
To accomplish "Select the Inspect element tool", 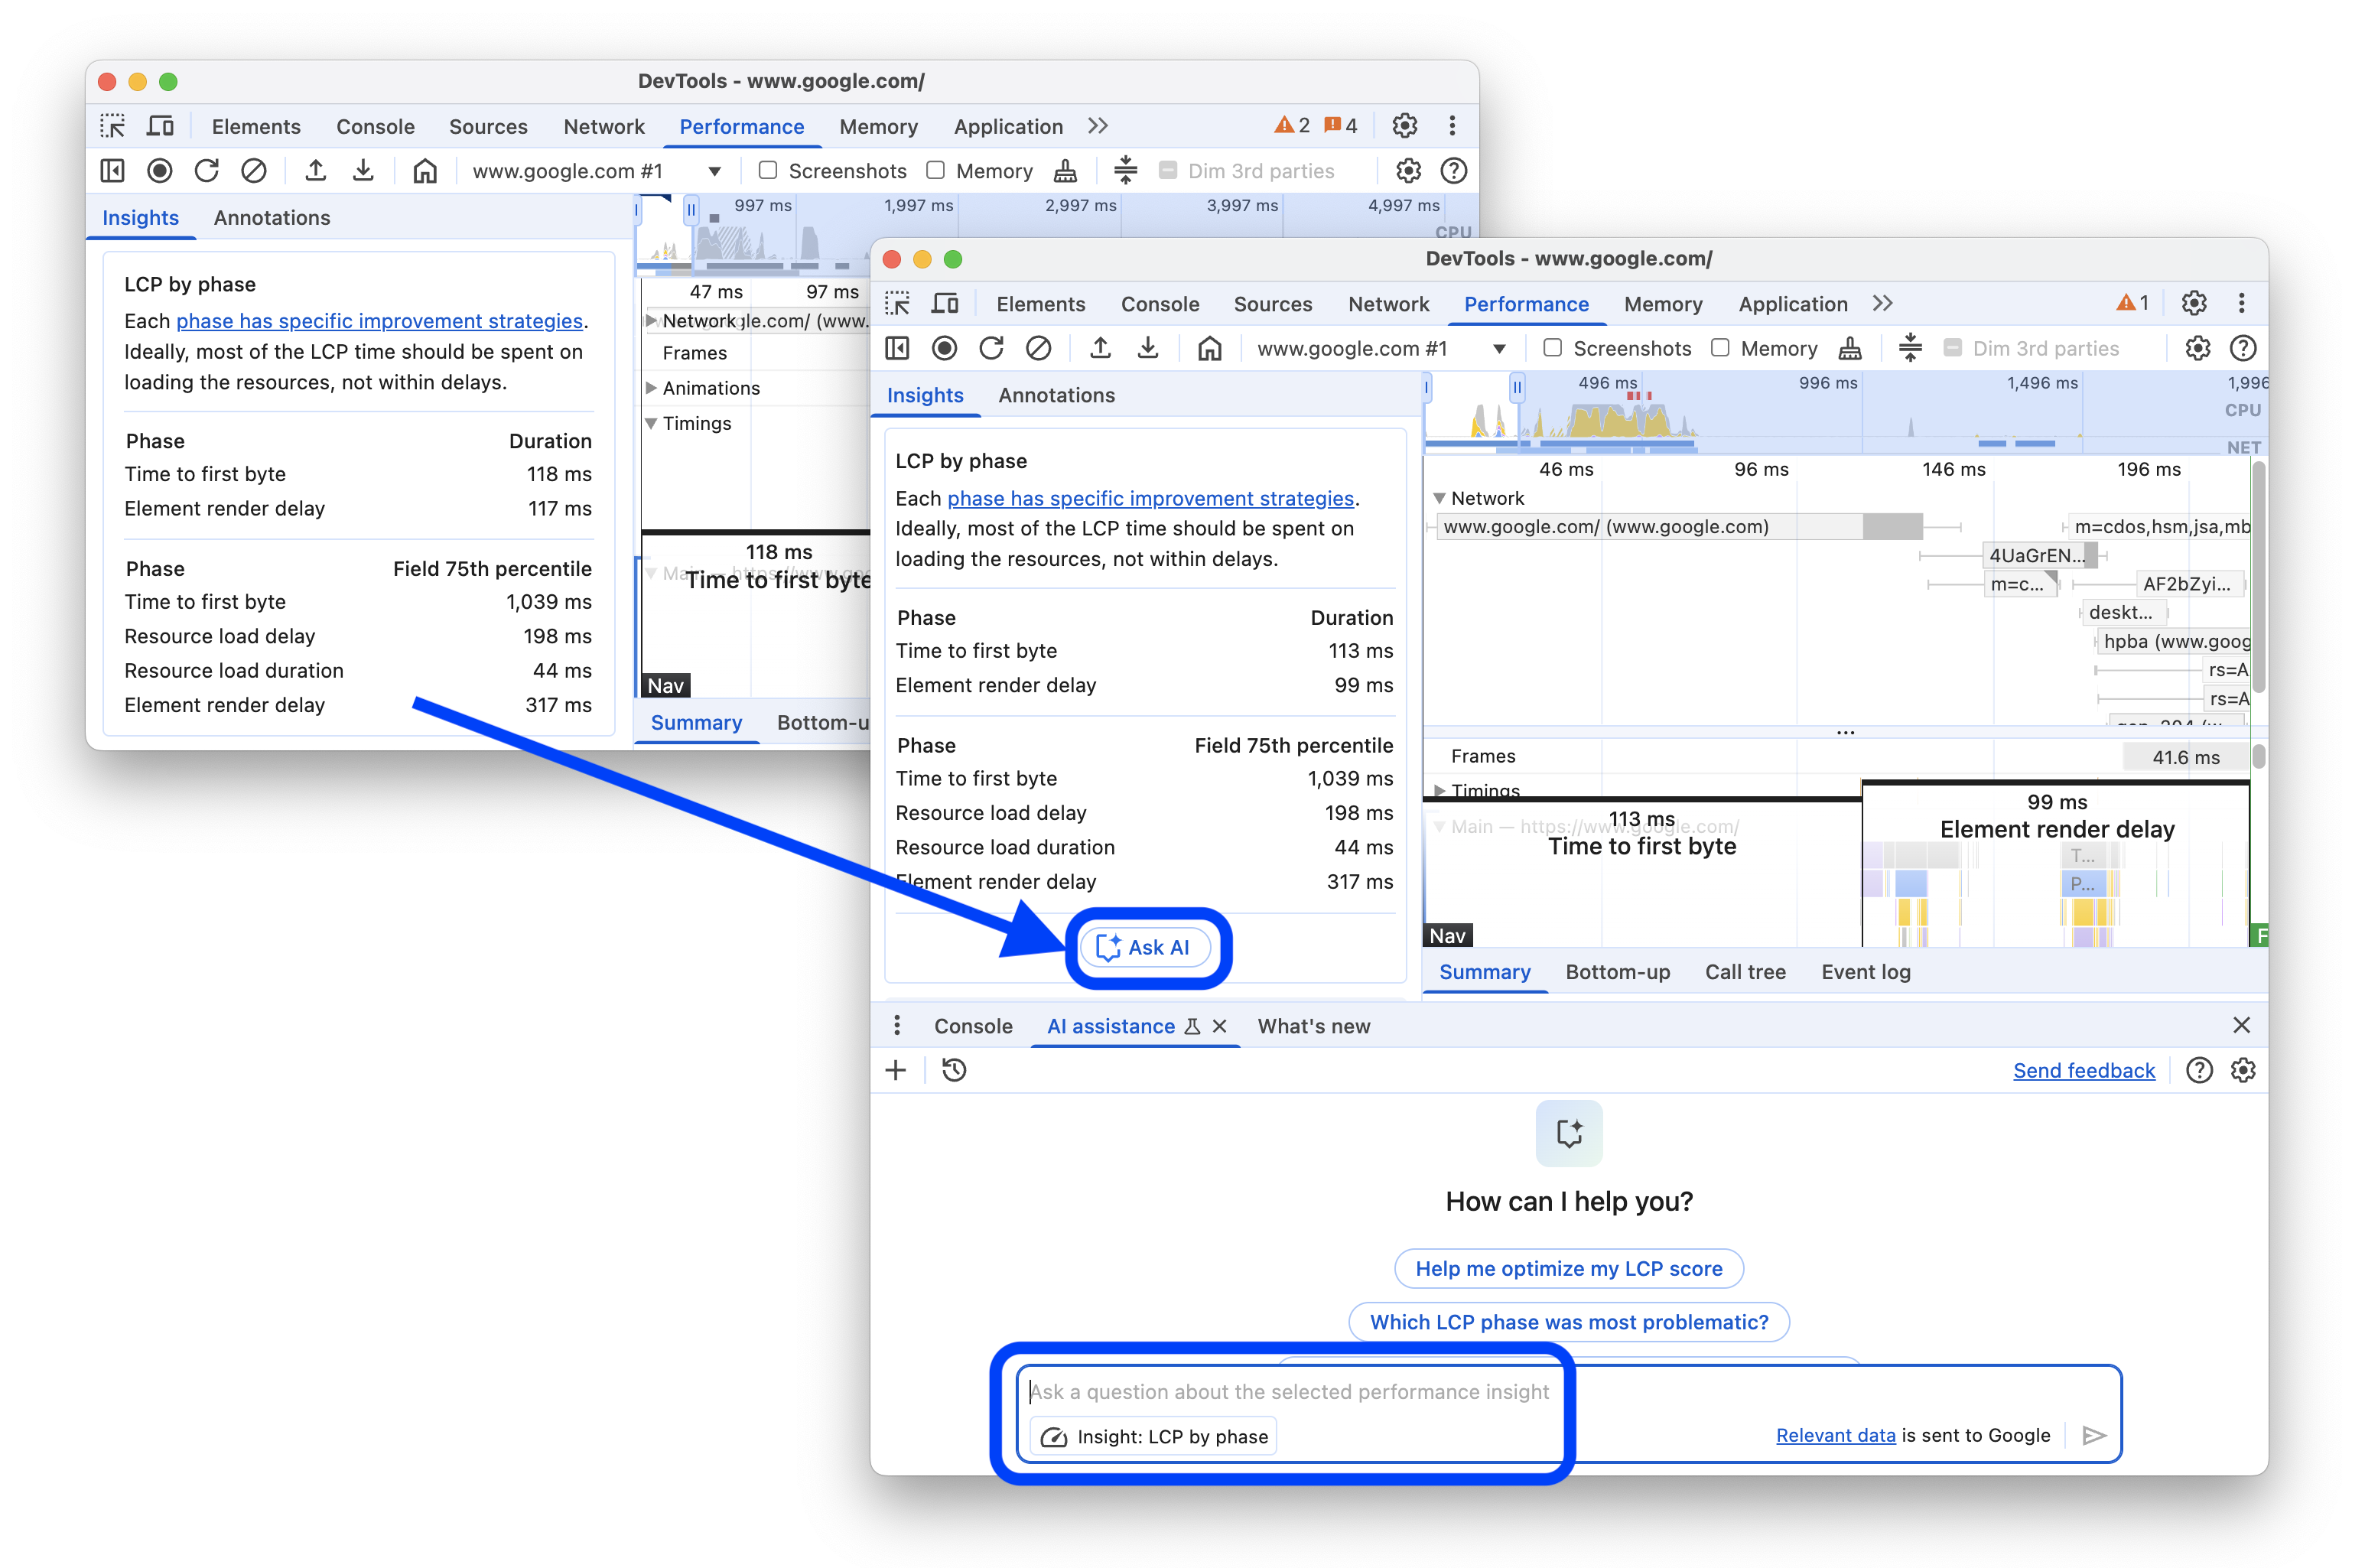I will click(x=897, y=303).
